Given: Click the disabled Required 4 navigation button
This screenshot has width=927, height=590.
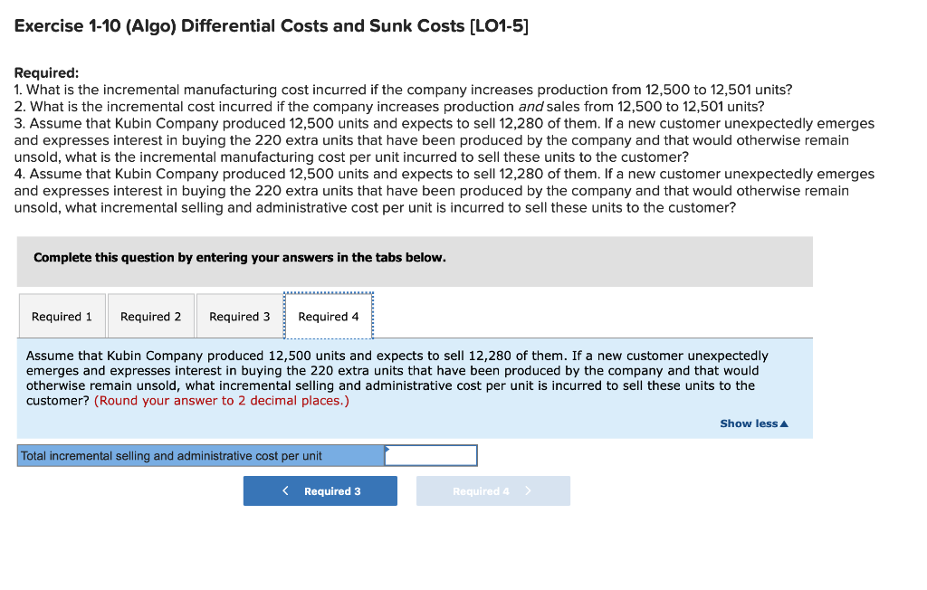Looking at the screenshot, I should pyautogui.click(x=492, y=490).
